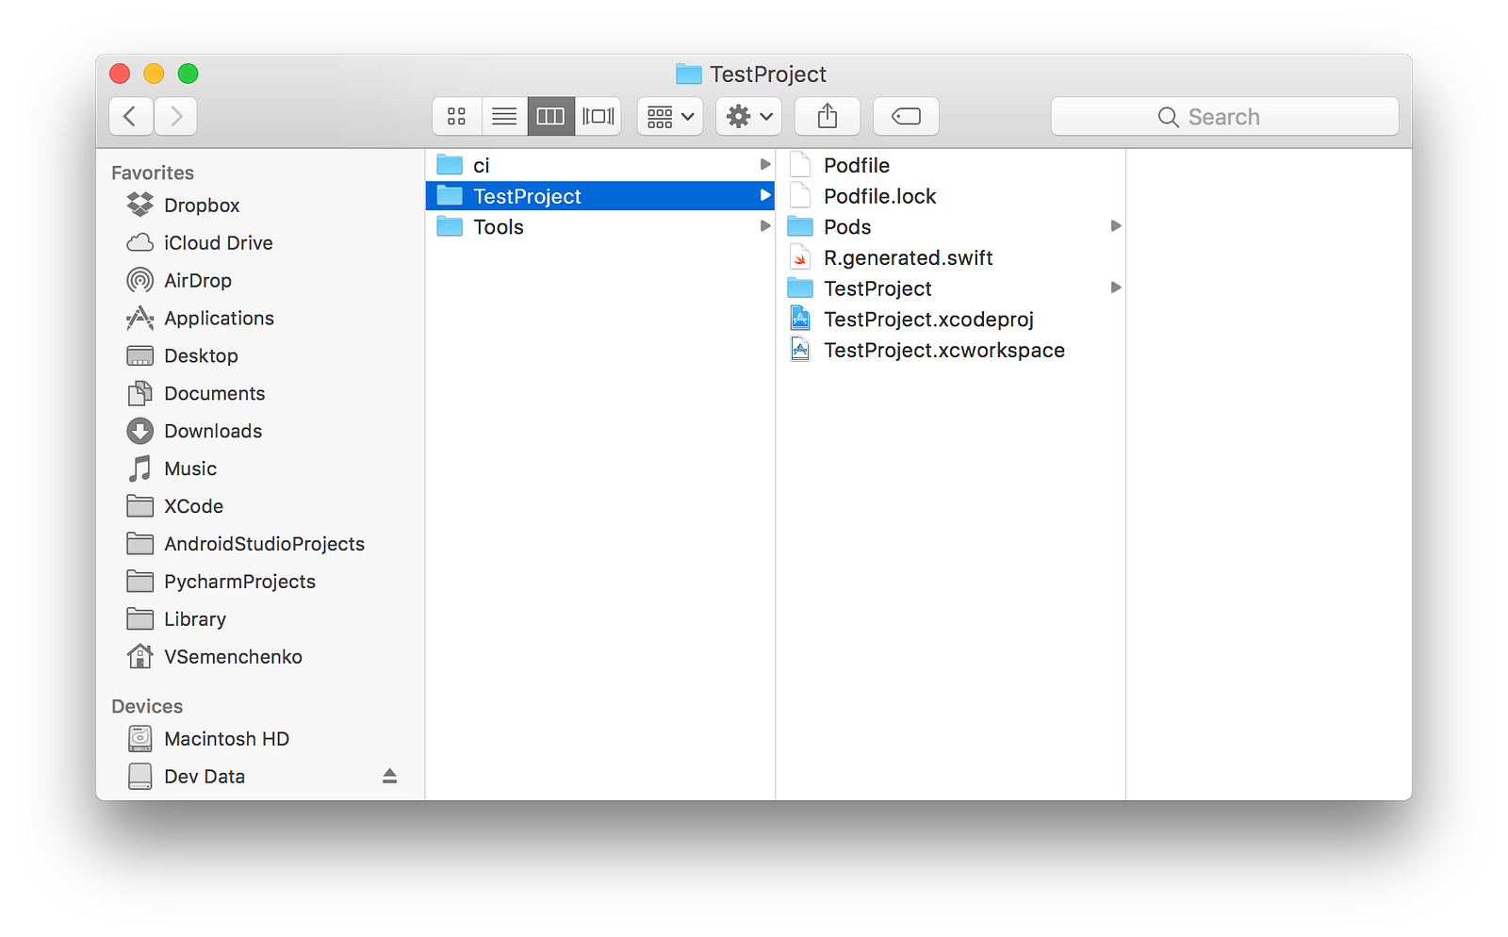Open the gear Action menu
Viewport: 1508px width, 937px height.
pyautogui.click(x=749, y=116)
